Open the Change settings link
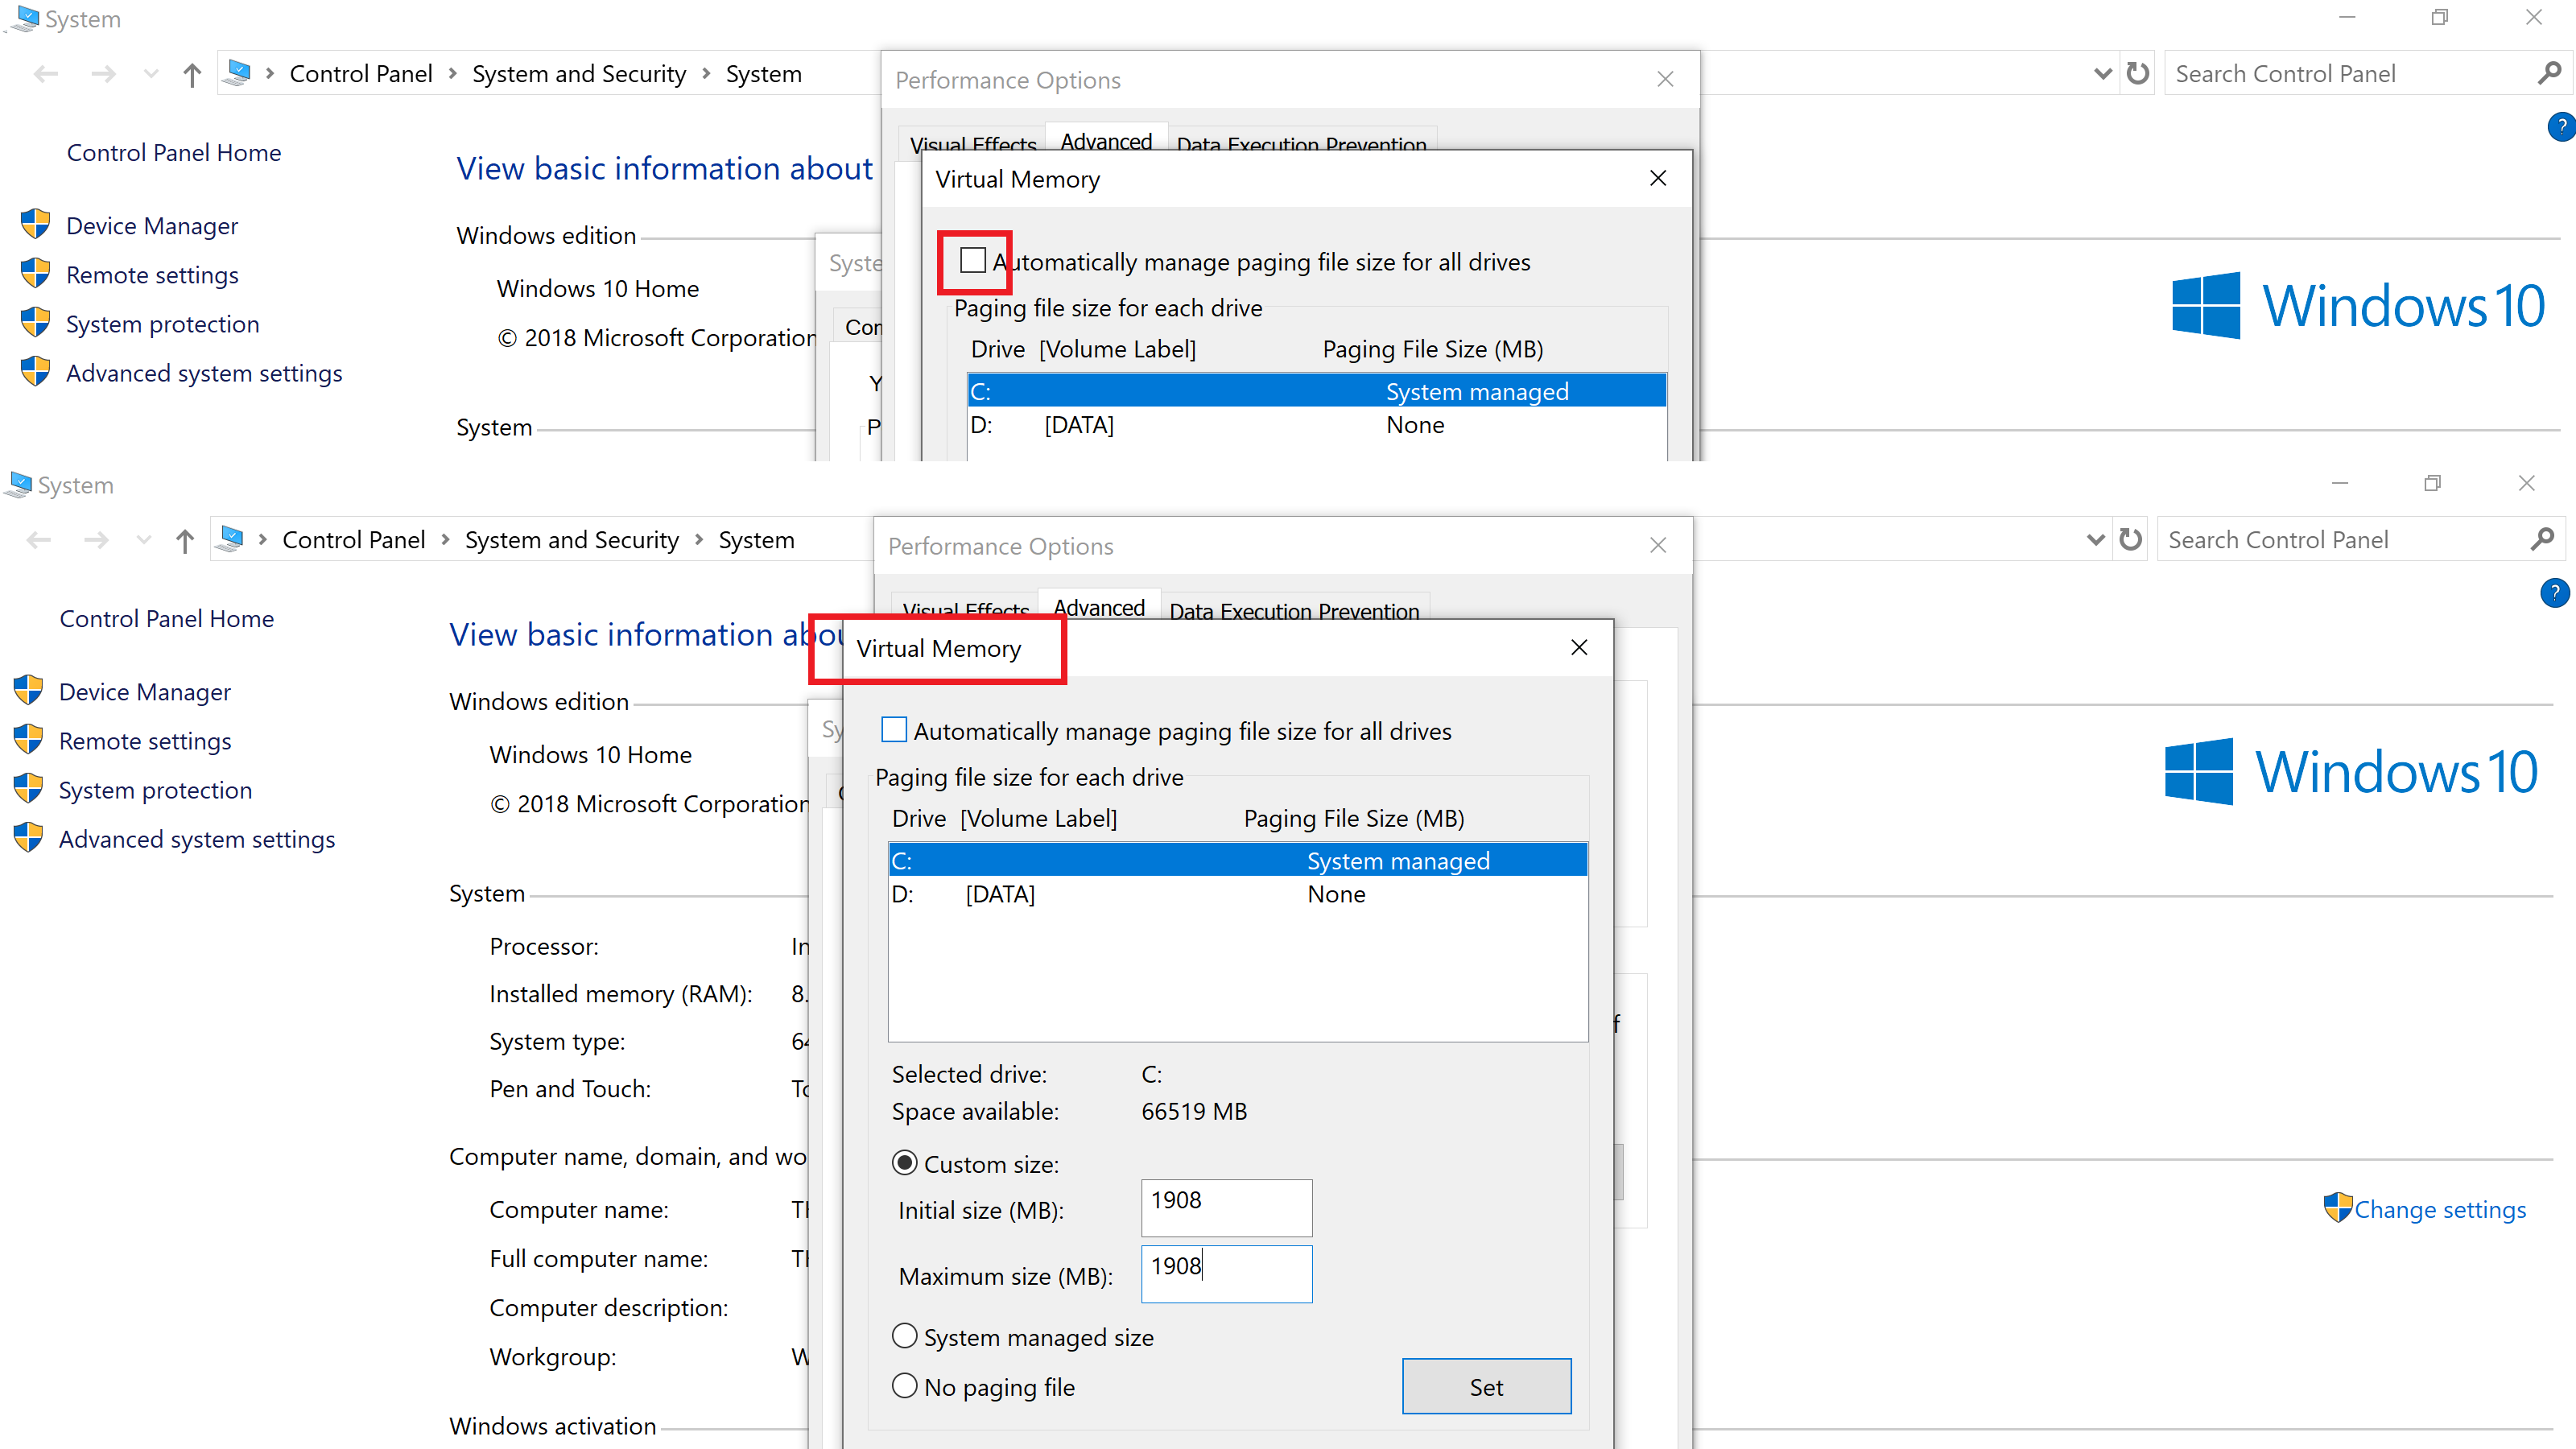This screenshot has height=1449, width=2576. 2439,1209
